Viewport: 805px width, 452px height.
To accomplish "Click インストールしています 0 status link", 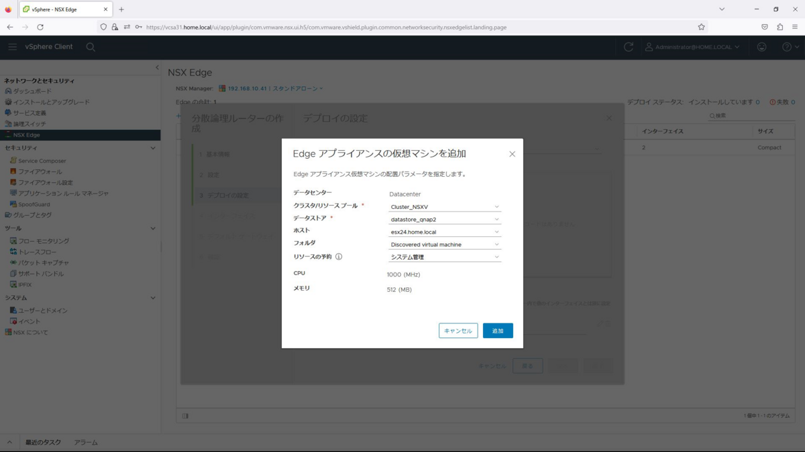I will tap(723, 102).
